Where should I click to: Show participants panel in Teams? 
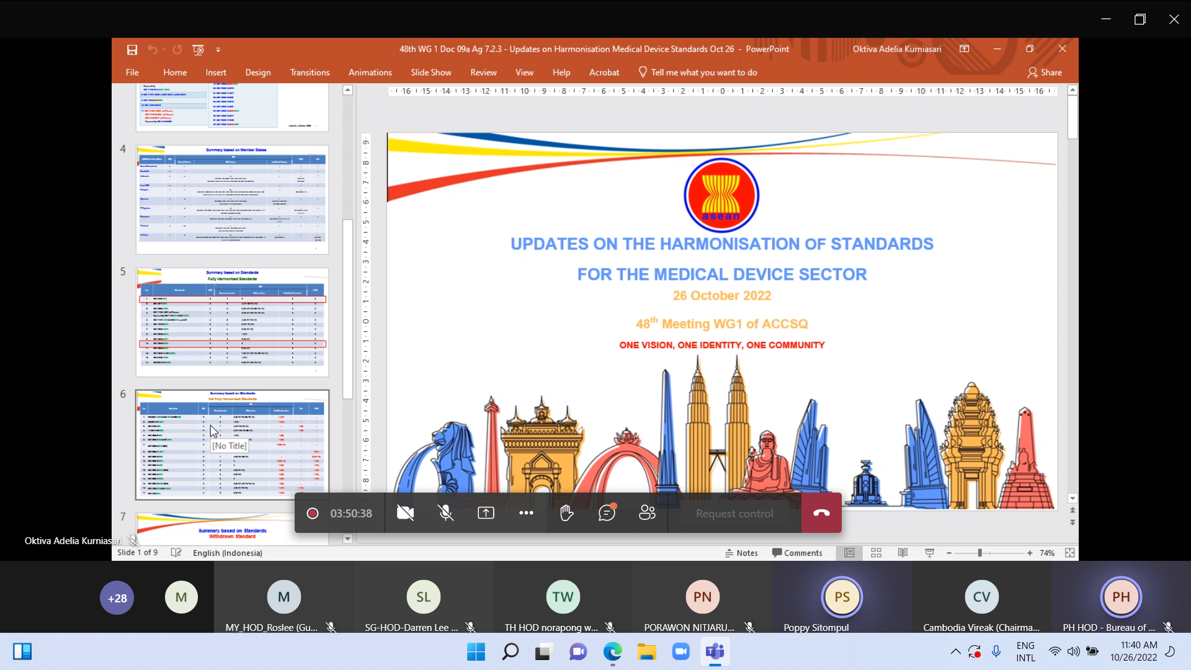pyautogui.click(x=647, y=513)
